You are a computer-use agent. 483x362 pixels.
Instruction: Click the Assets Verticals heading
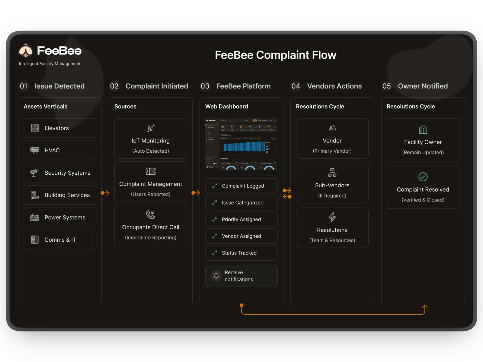coord(46,106)
